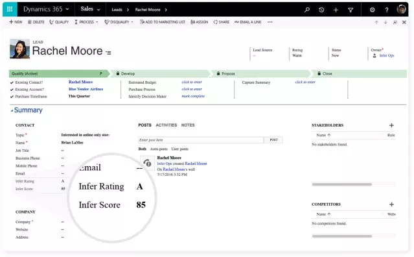Select the Propose stage
This screenshot has height=257, width=414.
pos(261,73)
